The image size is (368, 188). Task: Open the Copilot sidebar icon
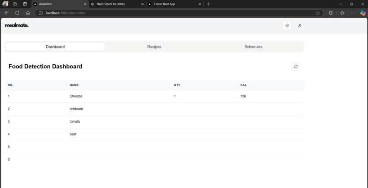click(x=363, y=13)
